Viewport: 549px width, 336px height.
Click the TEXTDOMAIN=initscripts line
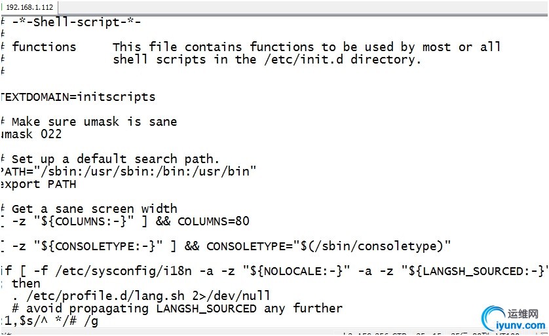click(79, 97)
